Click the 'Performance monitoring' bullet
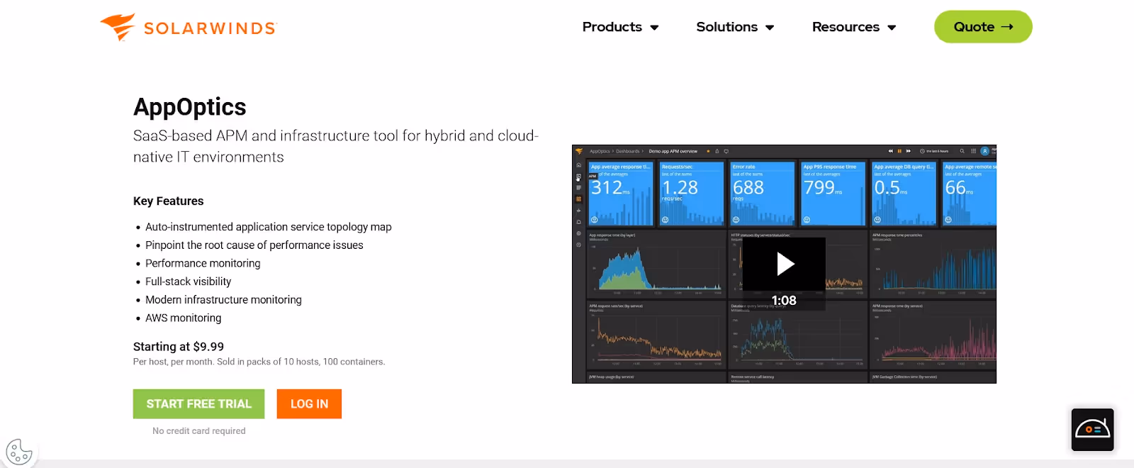Image resolution: width=1134 pixels, height=468 pixels. [203, 263]
